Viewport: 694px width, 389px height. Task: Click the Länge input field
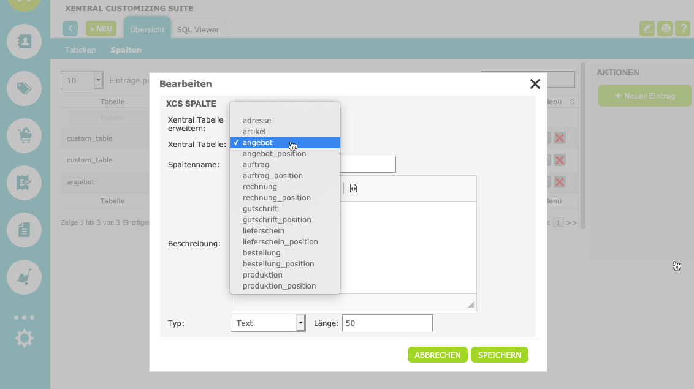[x=387, y=323]
